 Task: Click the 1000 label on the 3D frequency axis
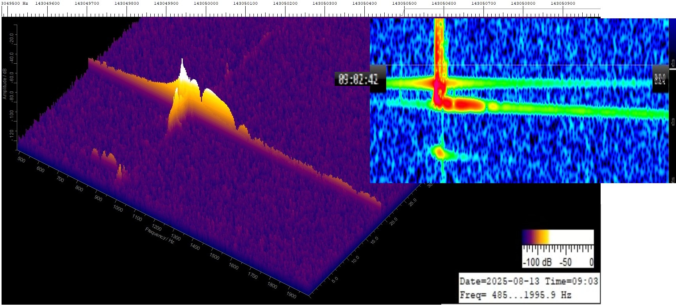[x=118, y=209]
